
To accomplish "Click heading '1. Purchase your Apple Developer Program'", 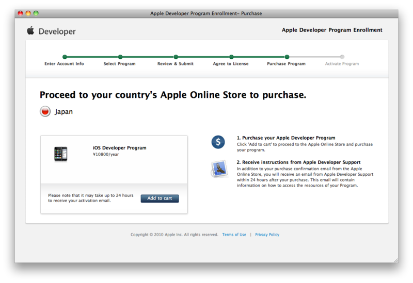I will (x=286, y=138).
